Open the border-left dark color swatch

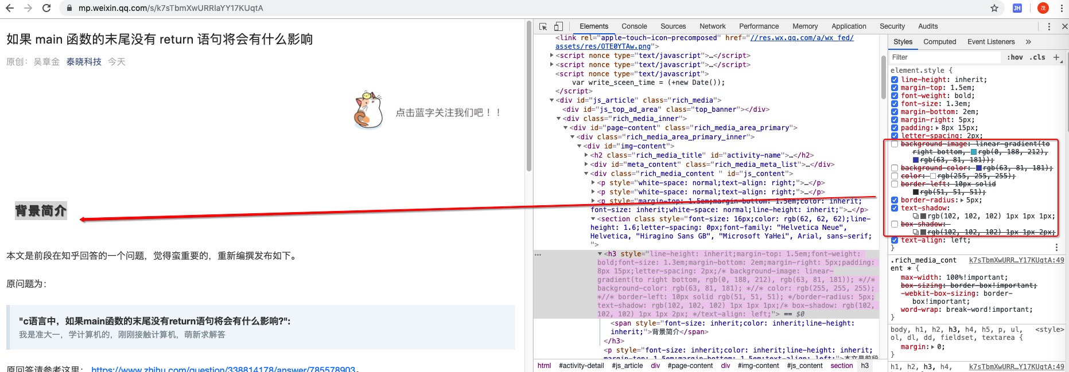916,192
